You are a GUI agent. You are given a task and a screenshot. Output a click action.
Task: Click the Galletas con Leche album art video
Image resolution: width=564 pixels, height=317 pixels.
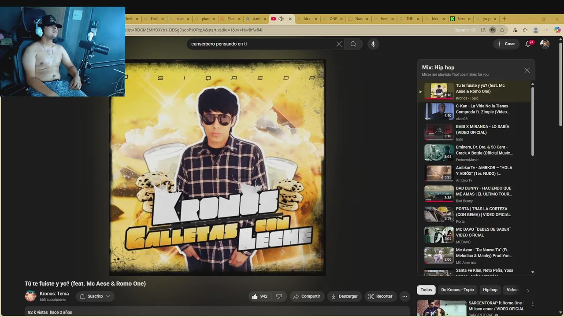click(x=217, y=168)
